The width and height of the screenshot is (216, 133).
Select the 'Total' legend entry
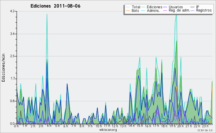pos(133,7)
